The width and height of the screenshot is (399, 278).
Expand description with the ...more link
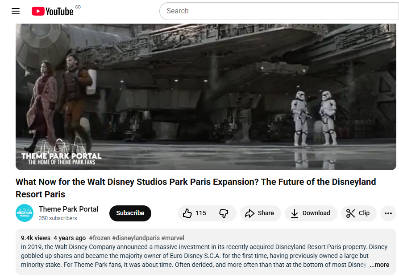coord(379,265)
